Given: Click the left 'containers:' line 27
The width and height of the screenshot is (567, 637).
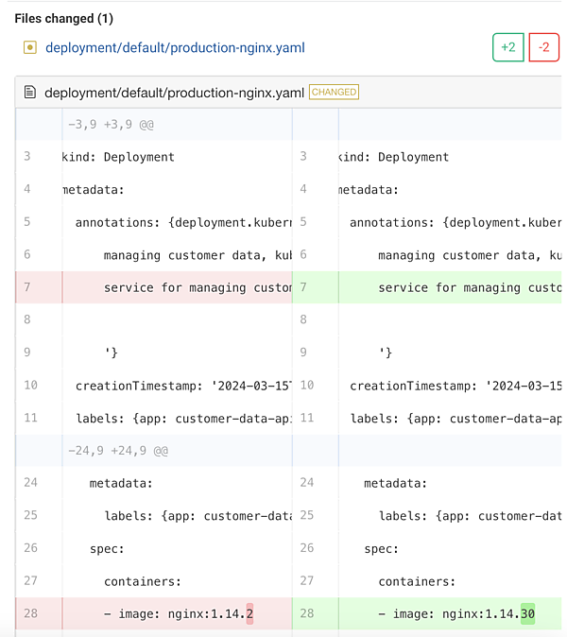Looking at the screenshot, I should click(142, 581).
